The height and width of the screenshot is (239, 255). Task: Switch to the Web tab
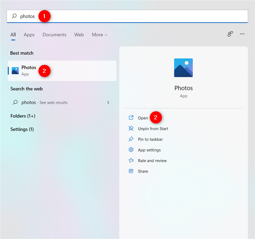coord(79,35)
